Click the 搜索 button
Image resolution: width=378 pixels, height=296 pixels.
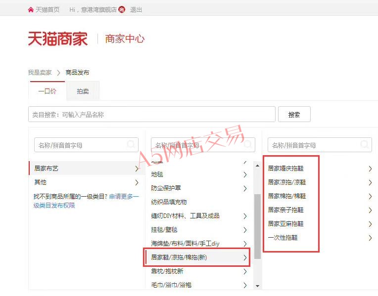294,115
